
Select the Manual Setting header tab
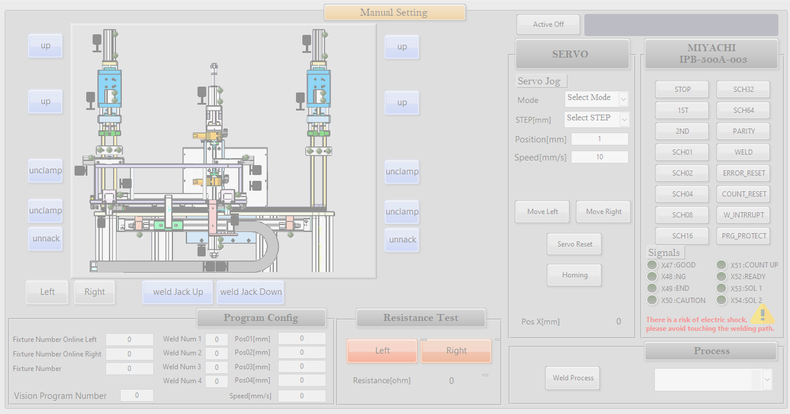394,13
